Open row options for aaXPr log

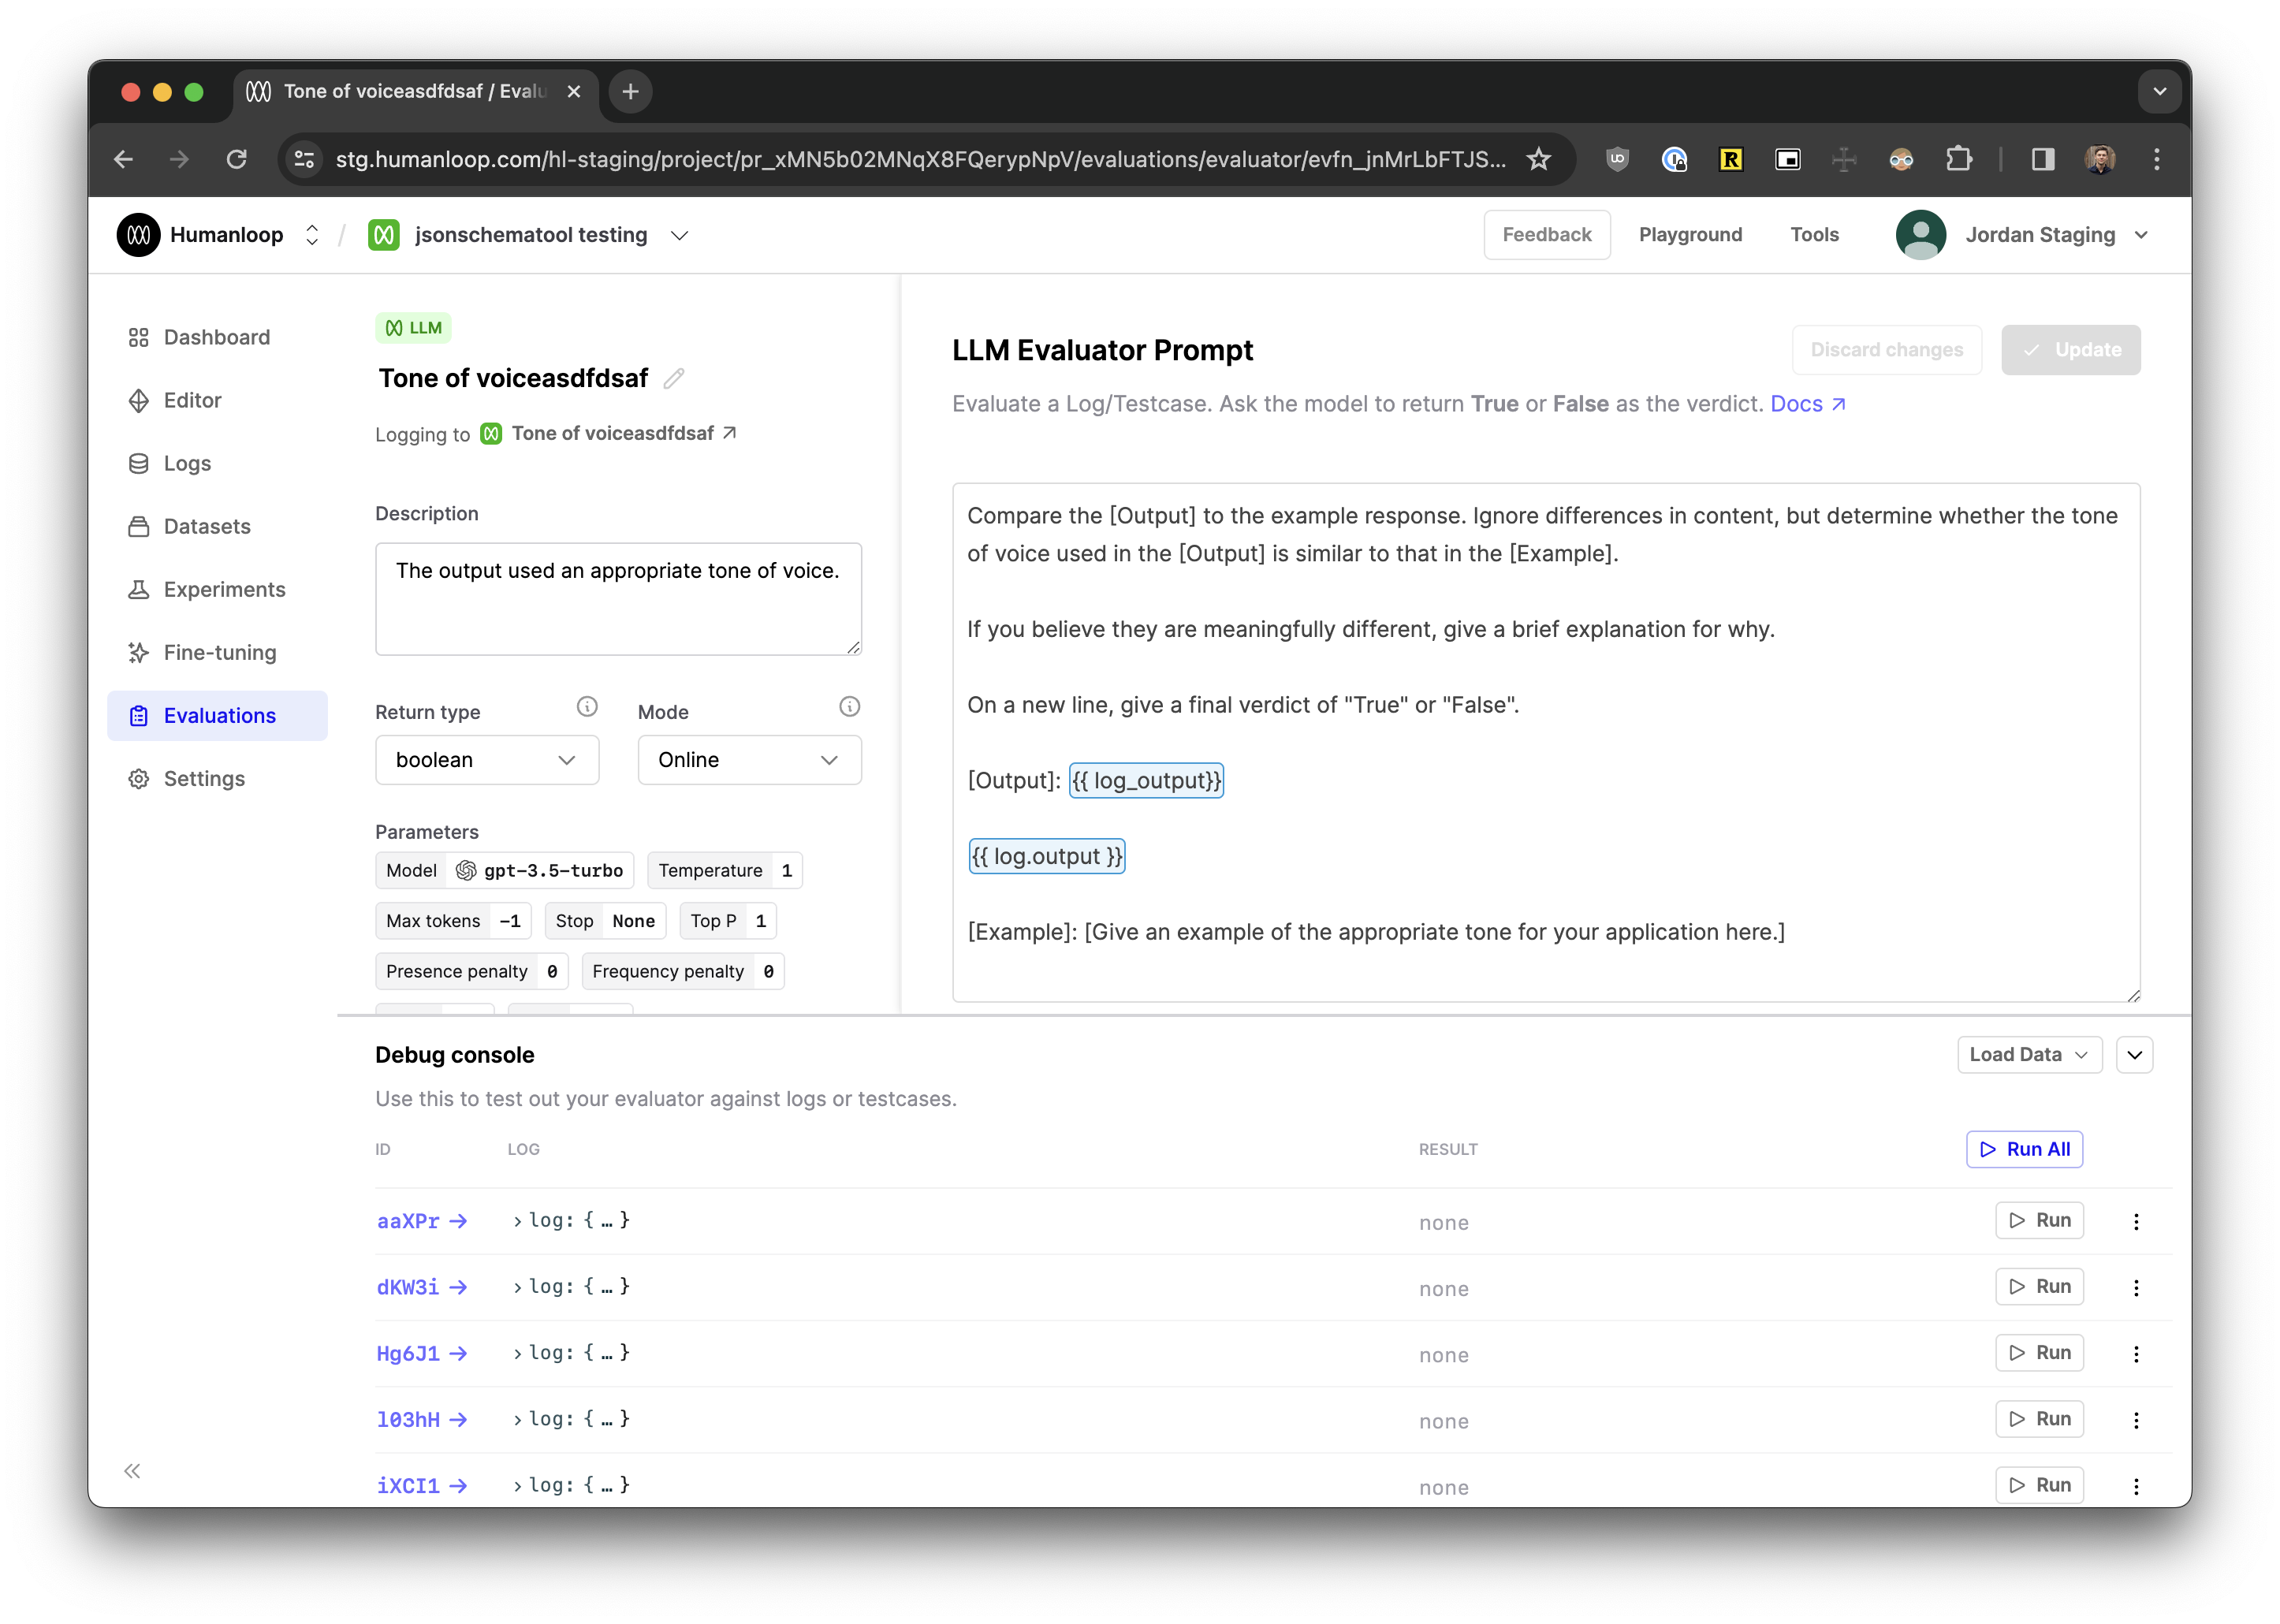point(2136,1221)
